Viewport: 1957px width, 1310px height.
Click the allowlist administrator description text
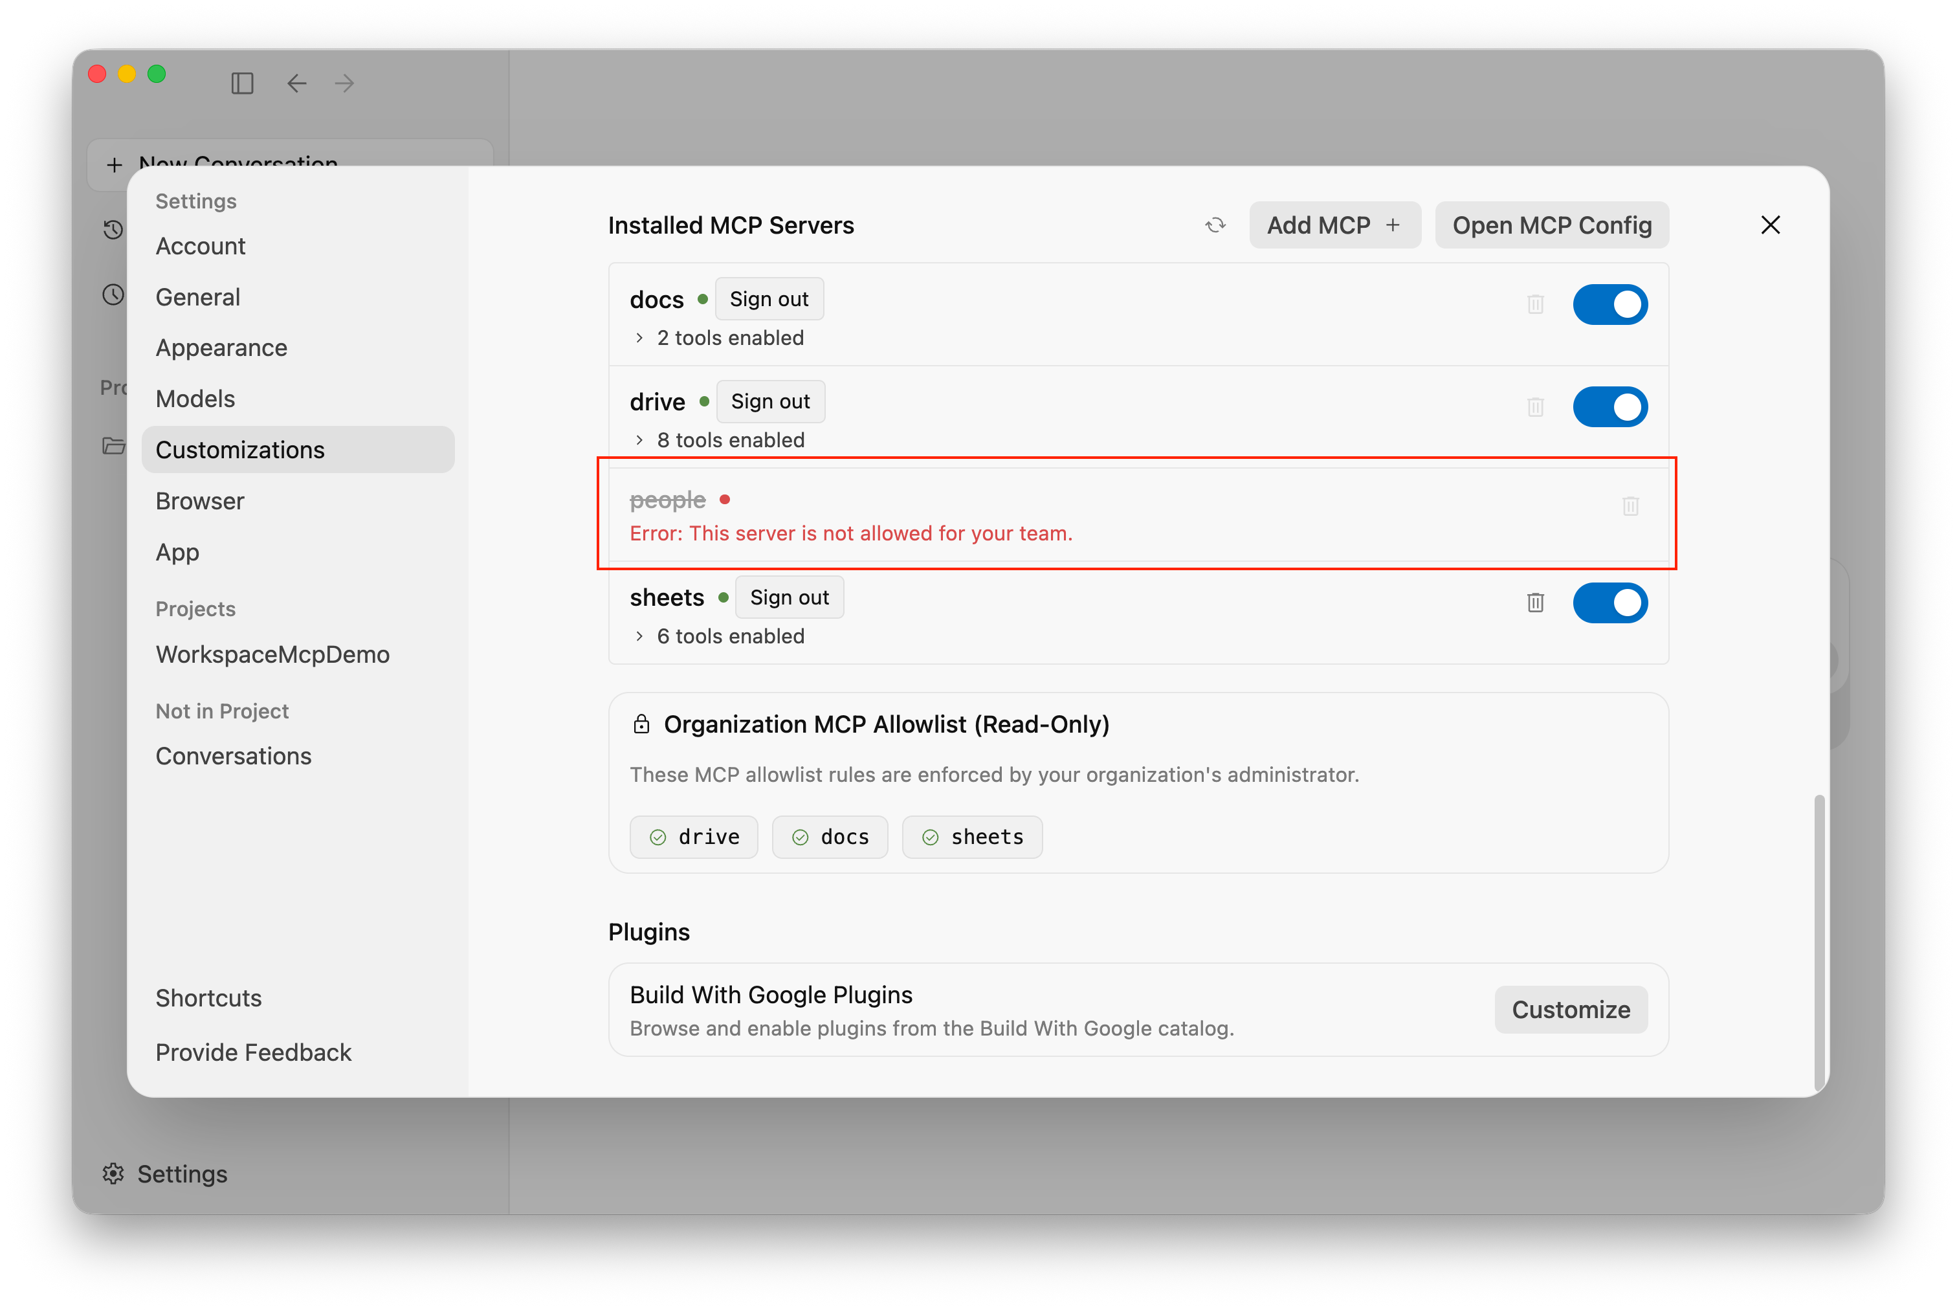pyautogui.click(x=994, y=775)
